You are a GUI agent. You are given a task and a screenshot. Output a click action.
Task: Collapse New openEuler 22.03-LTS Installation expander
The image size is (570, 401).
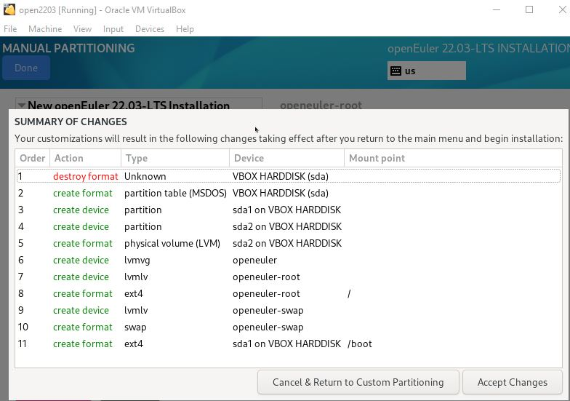(22, 106)
